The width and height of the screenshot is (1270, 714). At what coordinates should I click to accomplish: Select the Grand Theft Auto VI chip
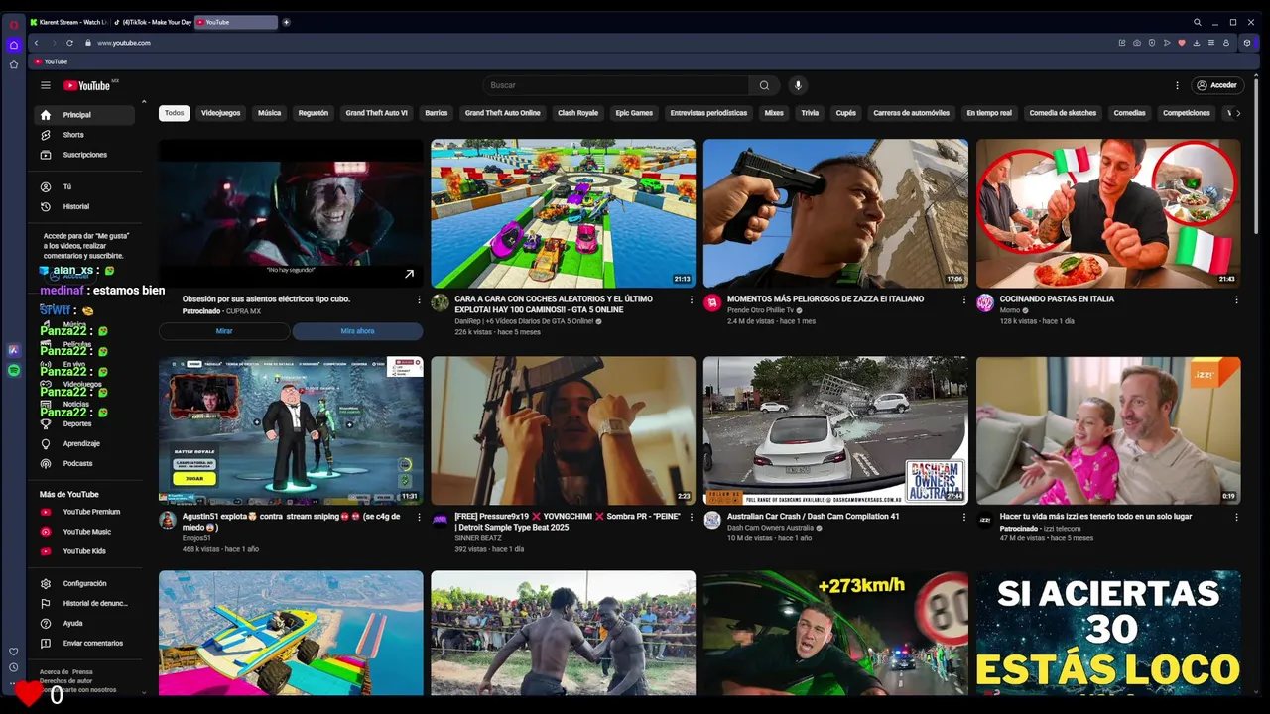pyautogui.click(x=377, y=113)
